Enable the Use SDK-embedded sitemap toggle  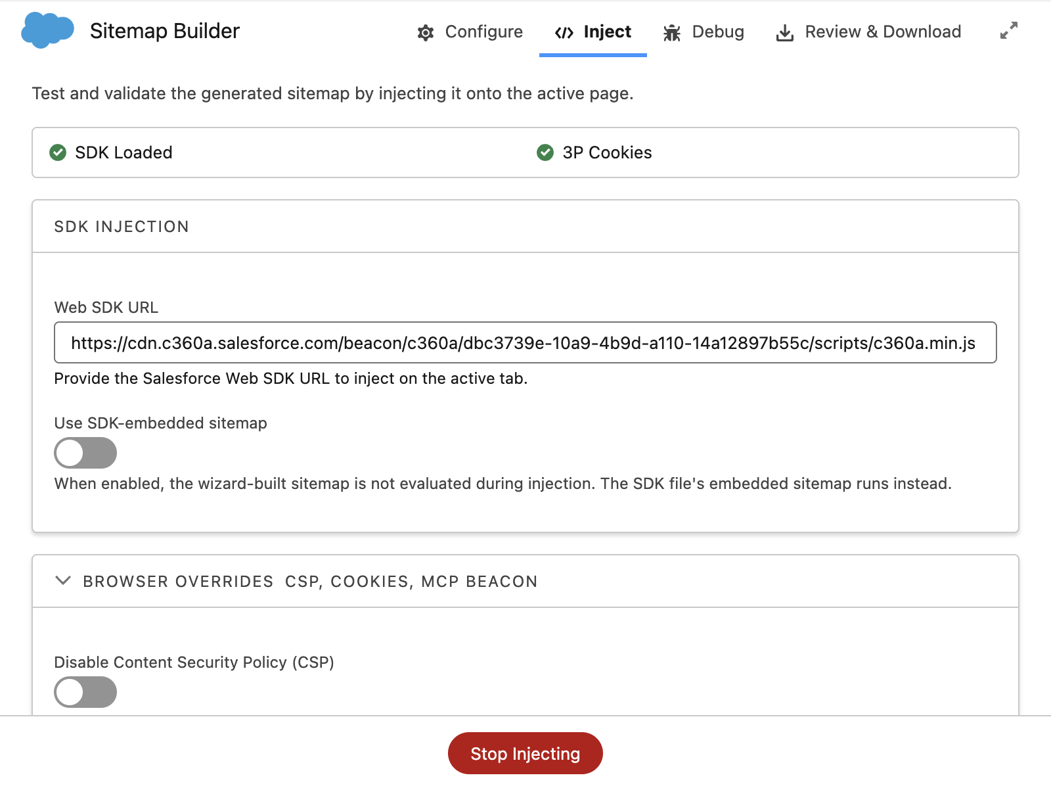85,452
